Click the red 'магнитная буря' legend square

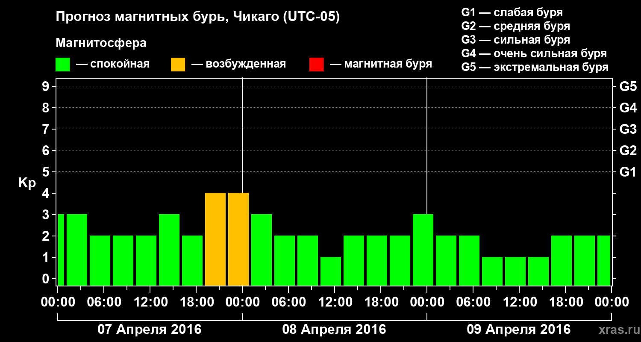pos(316,65)
